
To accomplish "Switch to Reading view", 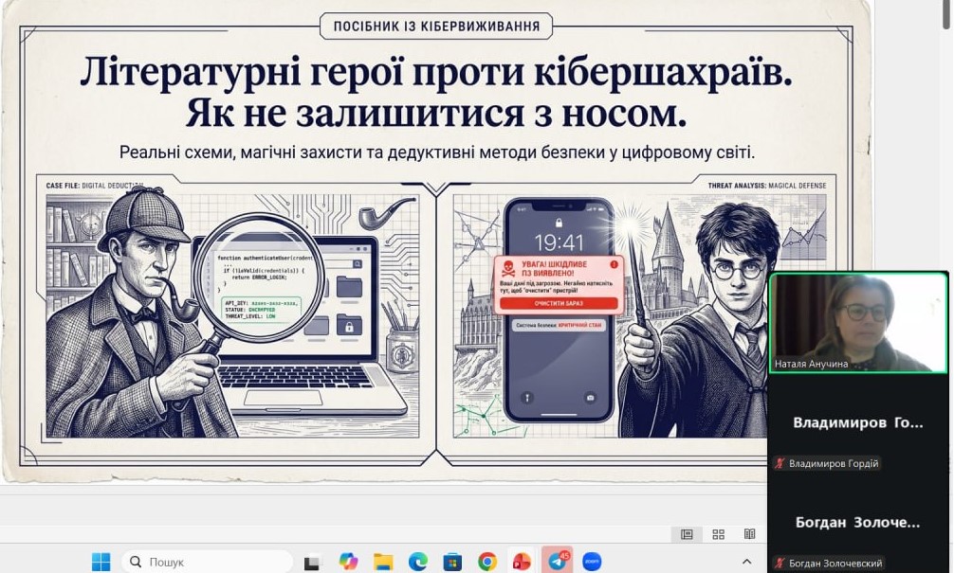I will coord(749,534).
